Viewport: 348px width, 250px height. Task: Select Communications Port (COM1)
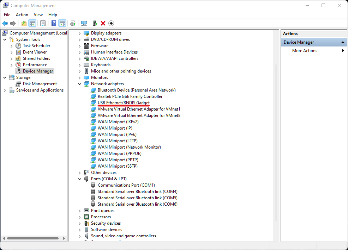pos(126,185)
